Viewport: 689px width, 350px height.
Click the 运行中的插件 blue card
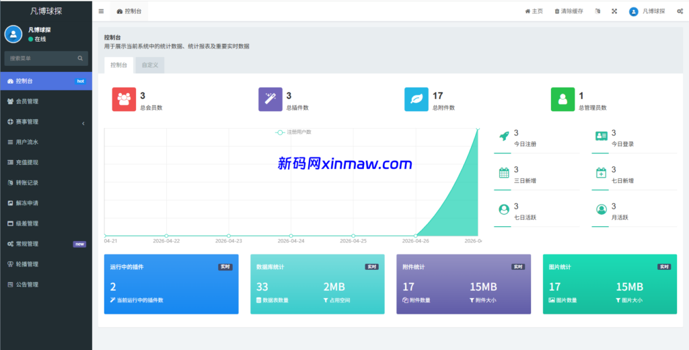click(x=172, y=284)
